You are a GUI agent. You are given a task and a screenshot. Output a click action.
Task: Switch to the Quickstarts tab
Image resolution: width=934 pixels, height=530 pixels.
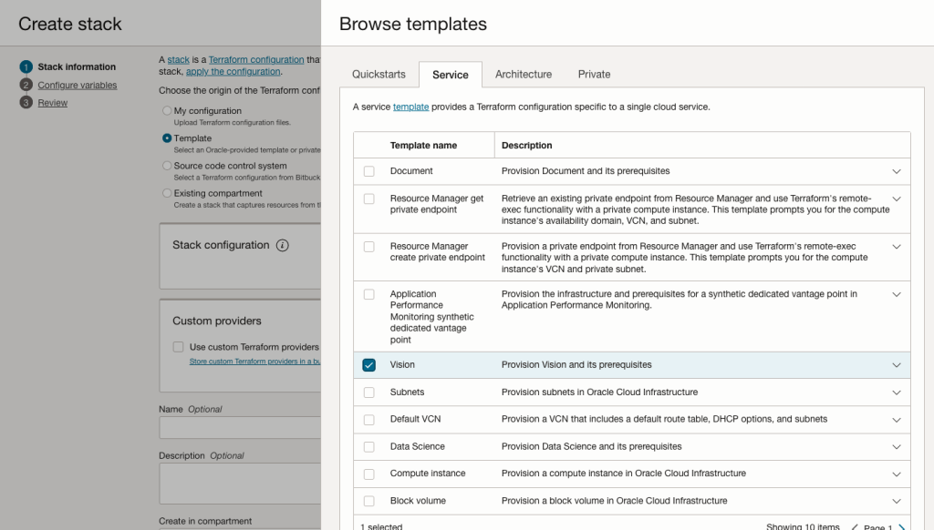379,75
